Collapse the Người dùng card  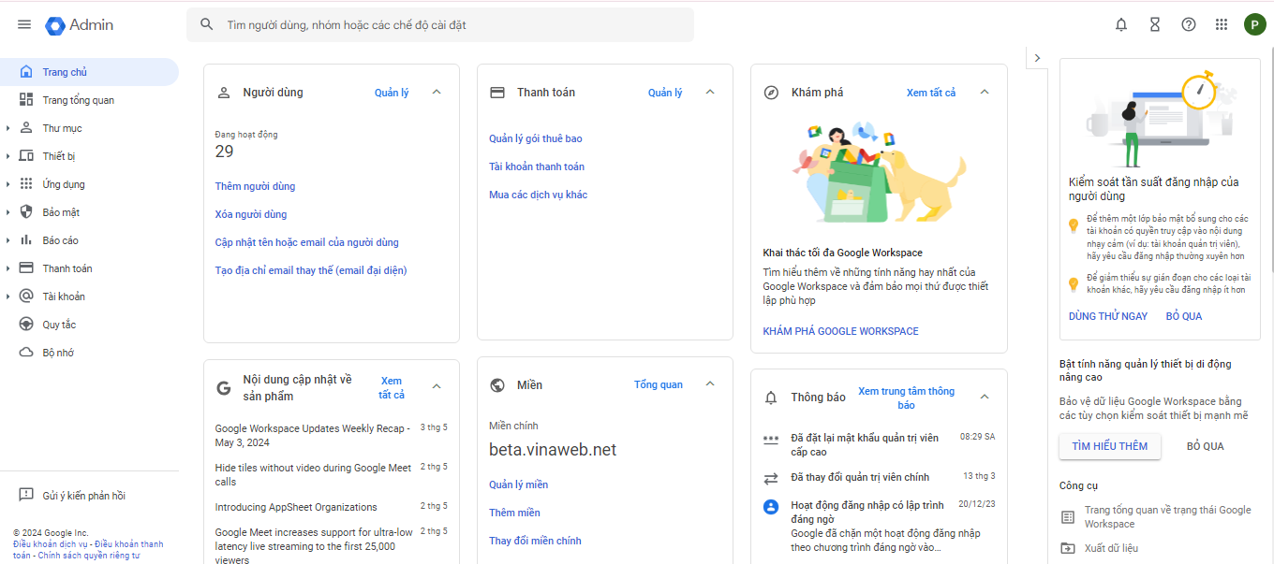pyautogui.click(x=437, y=93)
